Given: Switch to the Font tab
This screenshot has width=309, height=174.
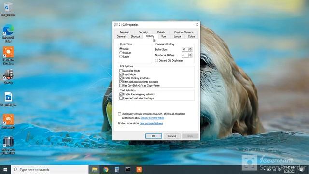Looking at the screenshot, I should (164, 37).
